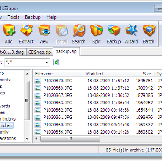This screenshot has height=162, width=162.
Task: Open the Help menu
Action: pyautogui.click(x=52, y=17)
